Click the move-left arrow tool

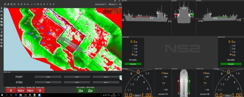point(25,4)
